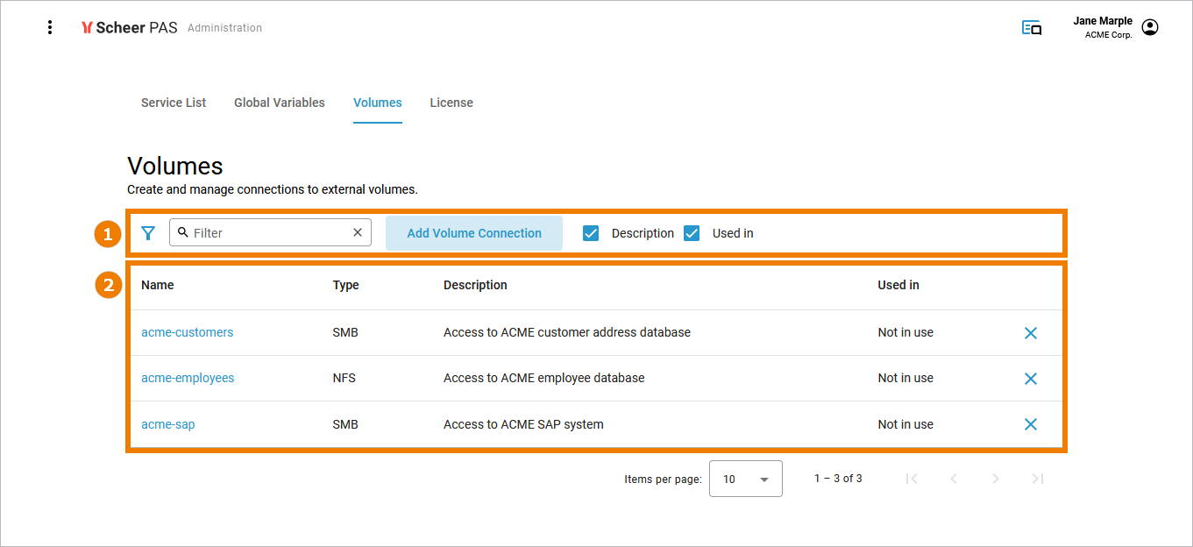Open the log viewer icon in header
The width and height of the screenshot is (1193, 547).
click(1032, 28)
